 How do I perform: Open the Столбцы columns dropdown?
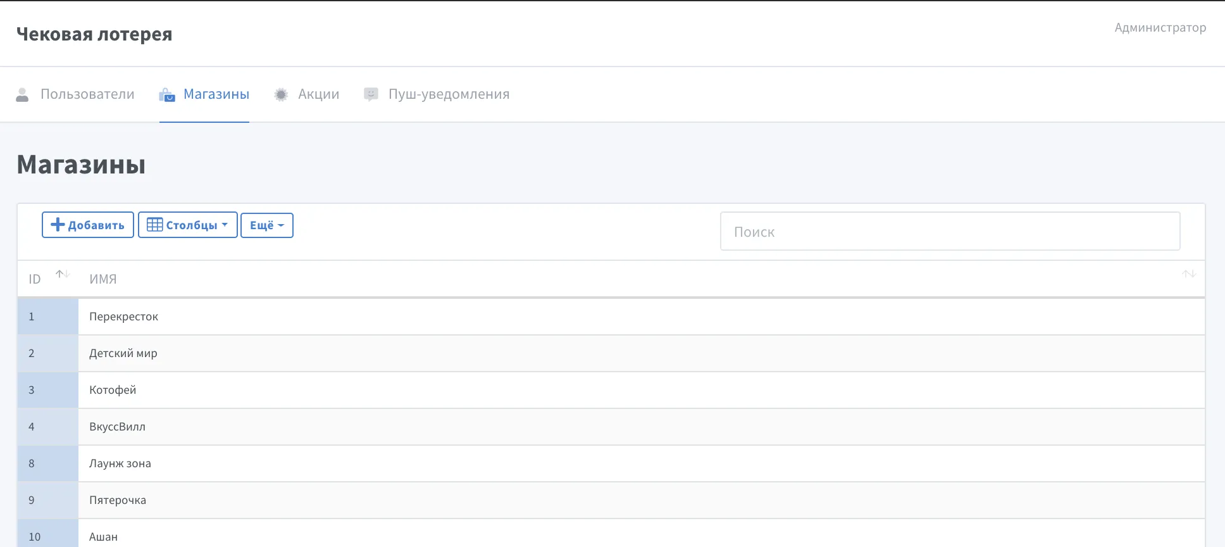click(188, 225)
